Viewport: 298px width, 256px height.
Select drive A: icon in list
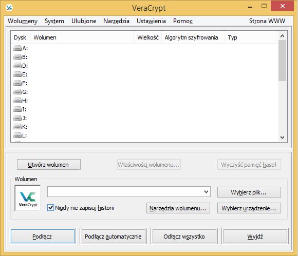click(x=17, y=48)
